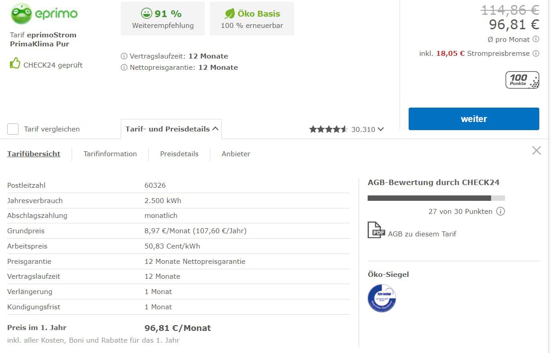Open the PDF icon for AGB
The height and width of the screenshot is (353, 551).
376,230
